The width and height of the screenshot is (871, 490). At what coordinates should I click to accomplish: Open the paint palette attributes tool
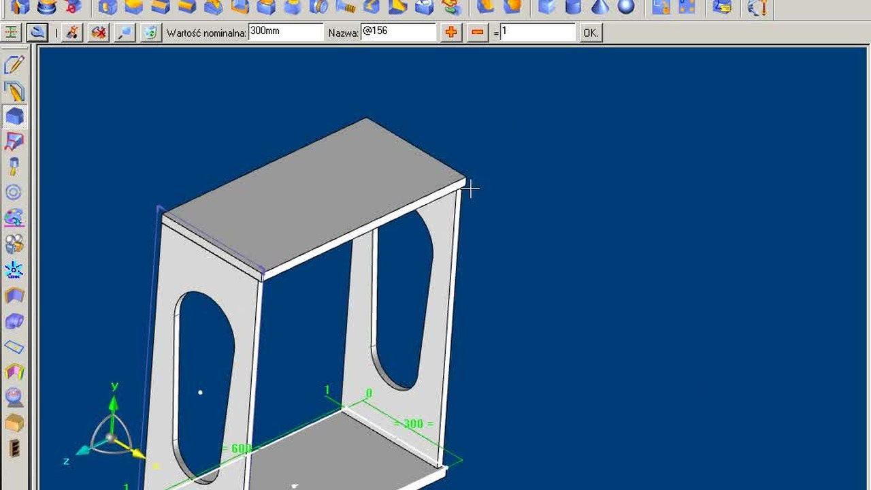pos(14,218)
